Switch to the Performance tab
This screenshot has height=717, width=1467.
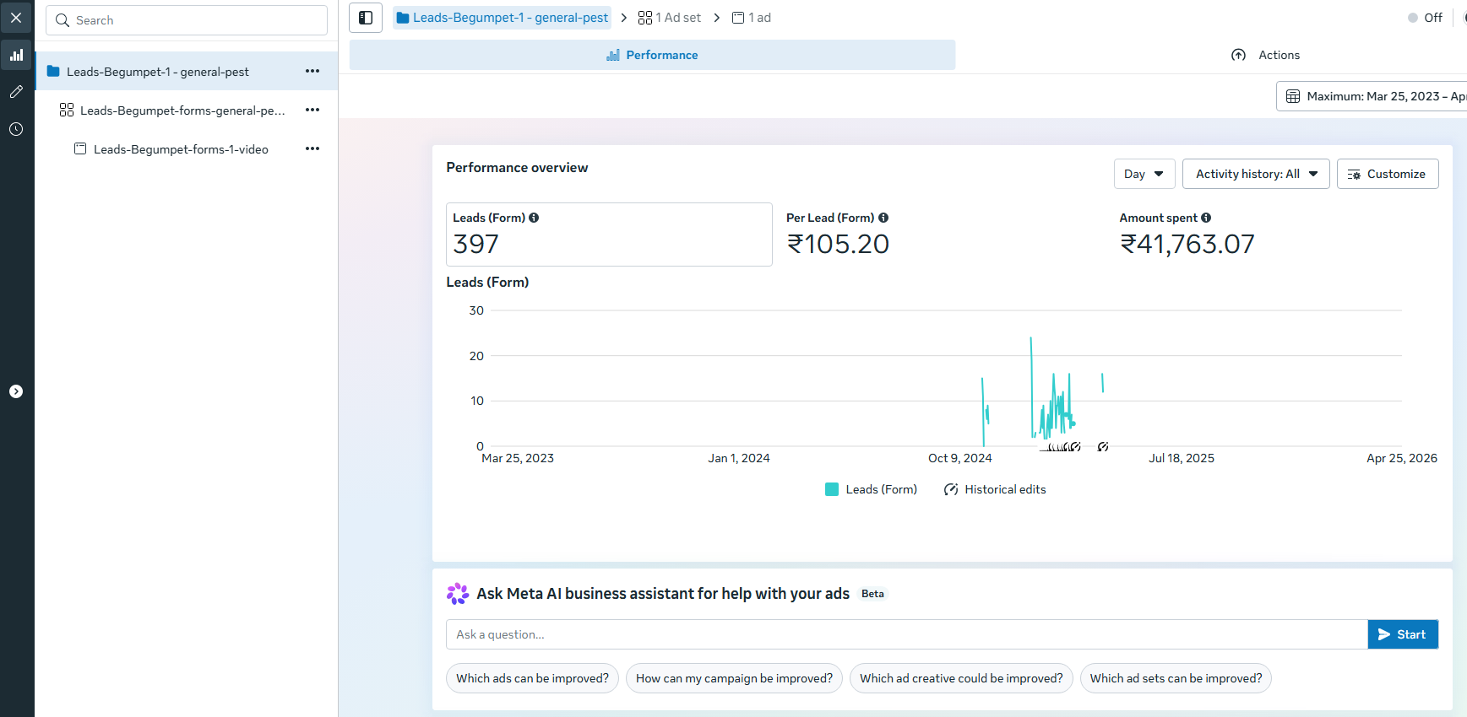tap(652, 55)
